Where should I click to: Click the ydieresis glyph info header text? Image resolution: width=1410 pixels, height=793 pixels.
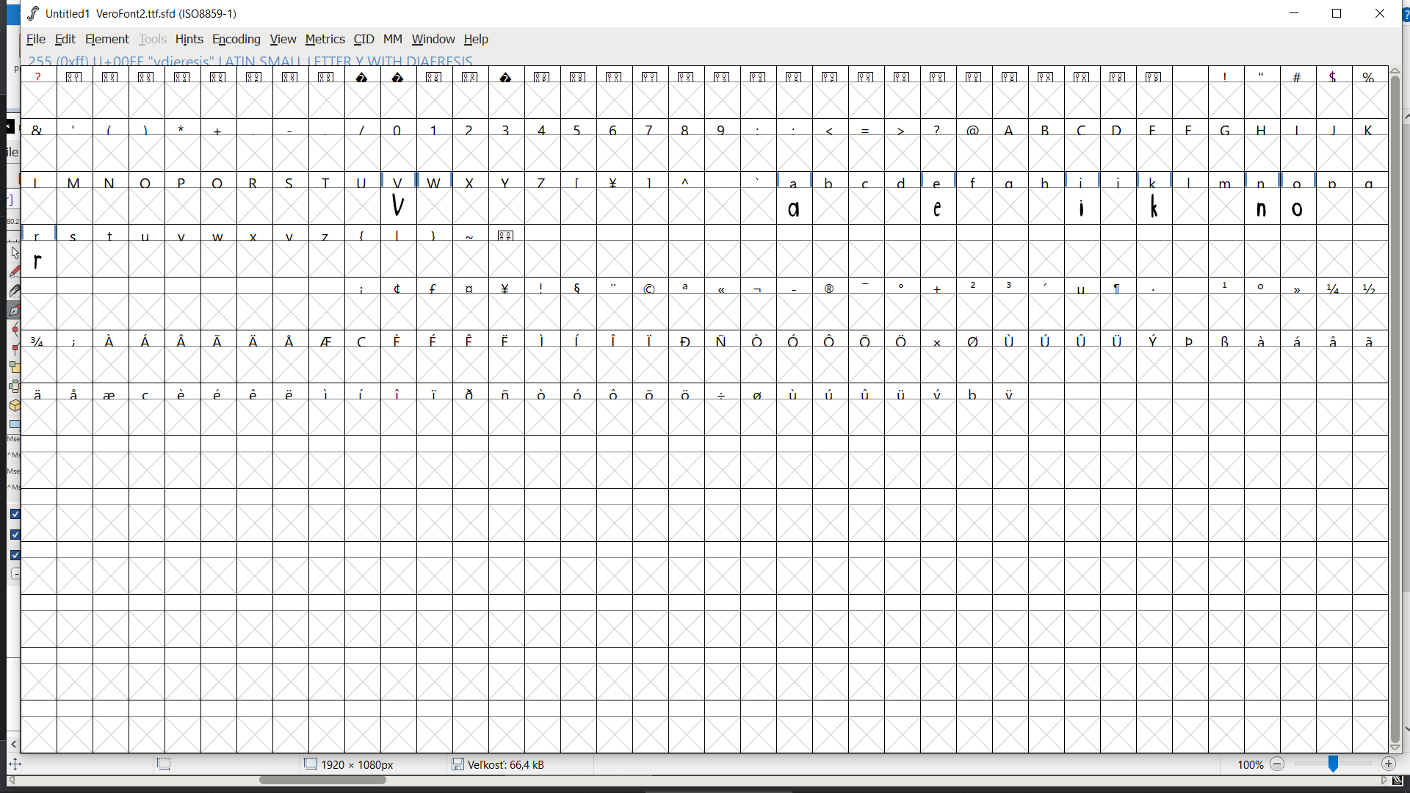250,61
